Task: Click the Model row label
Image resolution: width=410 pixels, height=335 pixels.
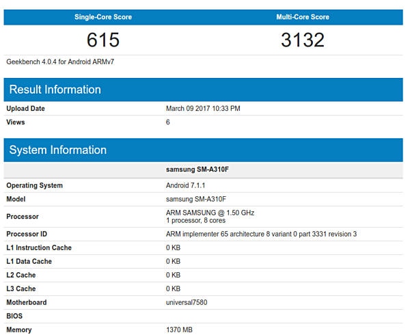Action: [17, 199]
